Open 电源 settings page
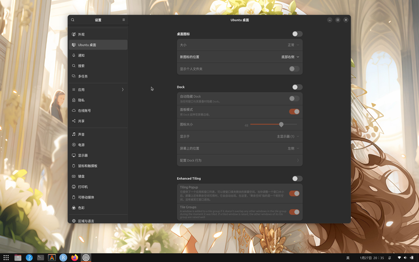The image size is (419, 262). coord(98,144)
